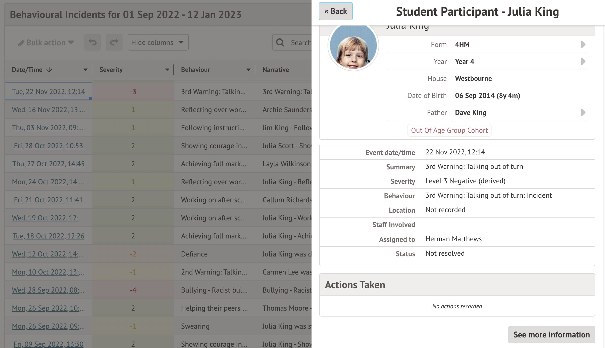
Task: Expand the Year 4 row arrow
Action: coord(583,61)
